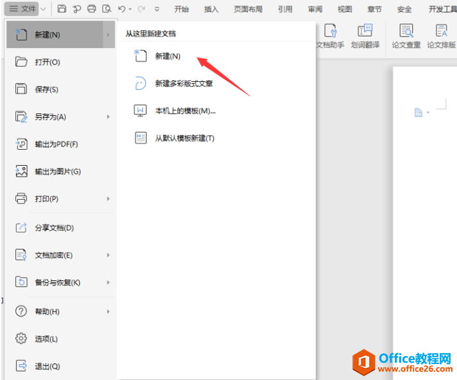This screenshot has width=457, height=380.
Task: Expand the 另存为(A) submenu arrow
Action: (108, 116)
